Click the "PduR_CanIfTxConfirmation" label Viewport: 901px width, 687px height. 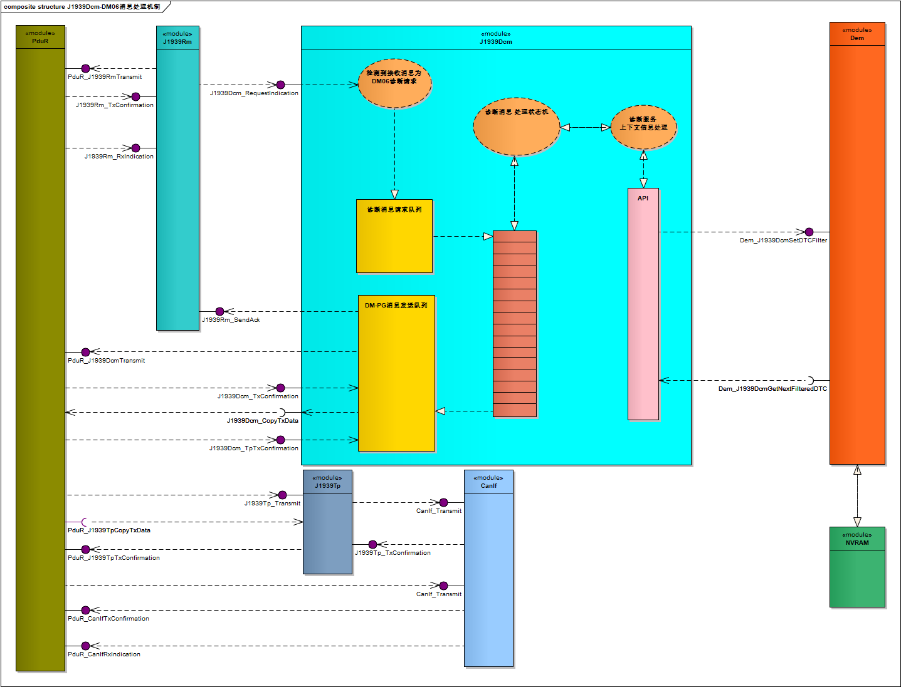pos(108,619)
